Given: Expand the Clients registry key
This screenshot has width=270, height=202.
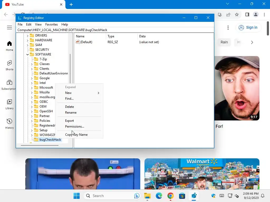Looking at the screenshot, I should point(32,69).
